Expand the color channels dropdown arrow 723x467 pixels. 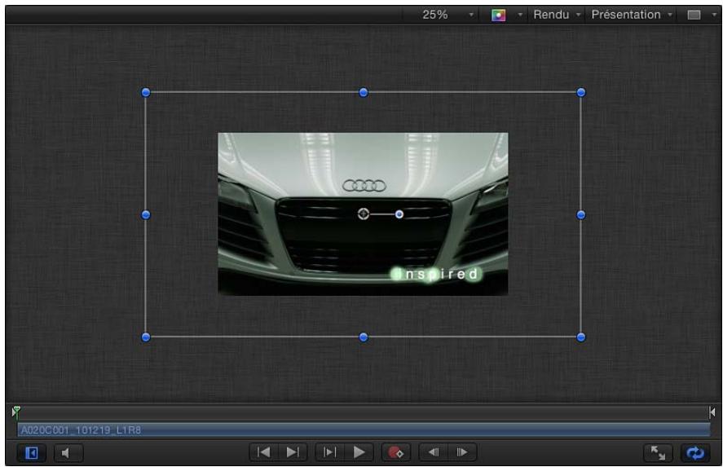(520, 15)
